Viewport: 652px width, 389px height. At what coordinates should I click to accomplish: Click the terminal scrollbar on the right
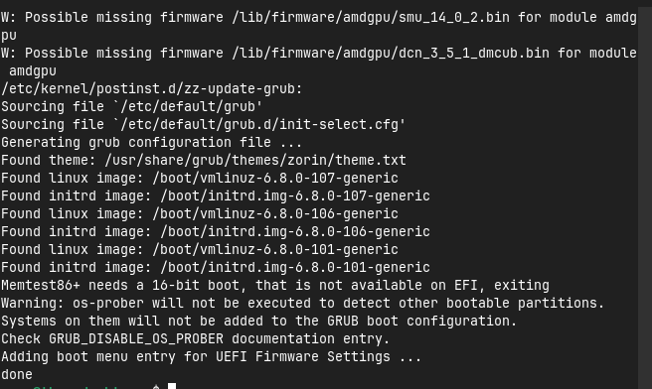645,194
